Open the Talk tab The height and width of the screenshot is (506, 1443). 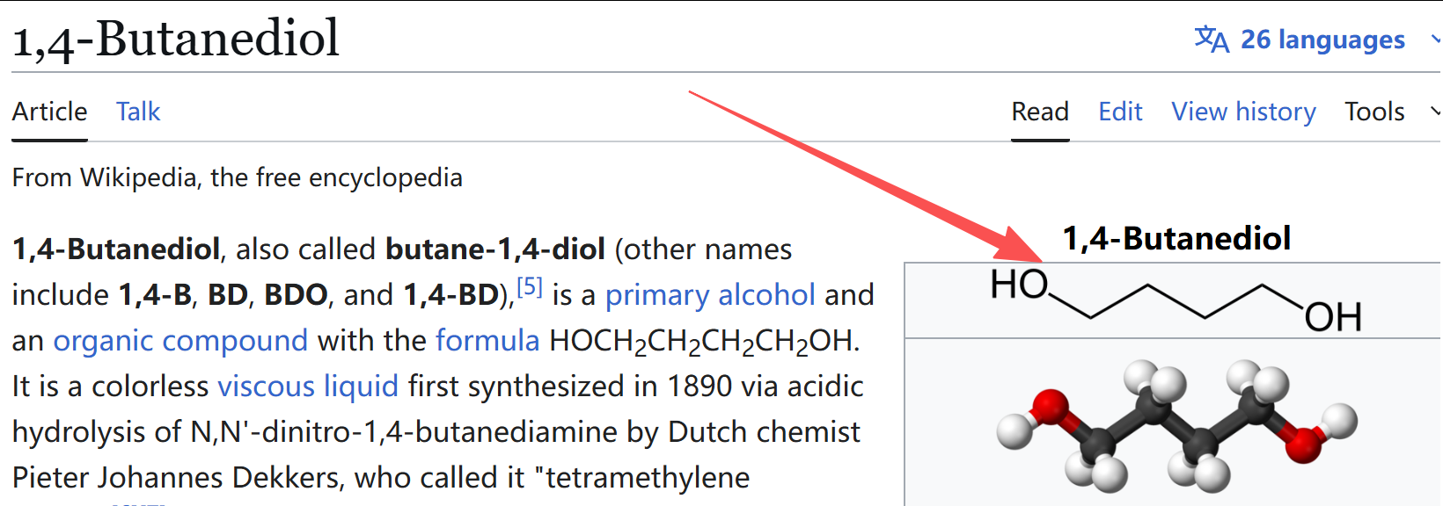[x=138, y=112]
